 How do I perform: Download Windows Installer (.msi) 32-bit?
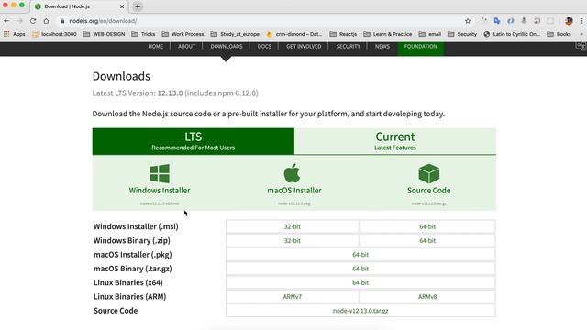[293, 226]
